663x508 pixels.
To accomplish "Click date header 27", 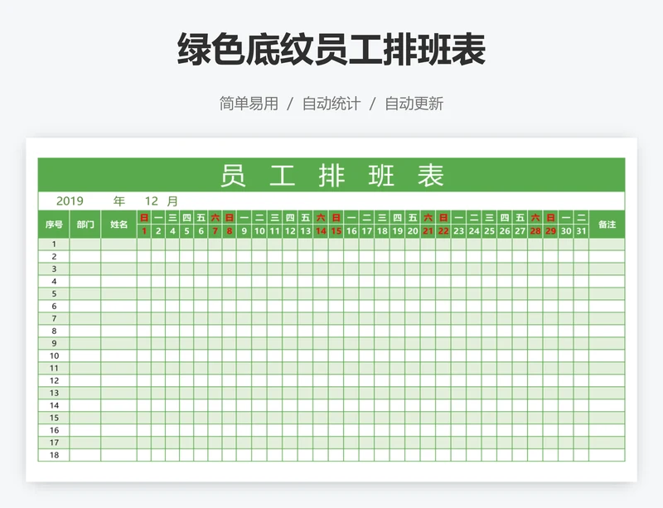I will [520, 231].
